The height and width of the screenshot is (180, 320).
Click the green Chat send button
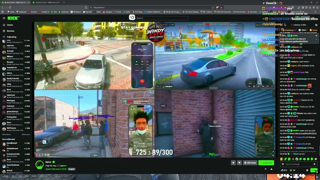pos(314,170)
